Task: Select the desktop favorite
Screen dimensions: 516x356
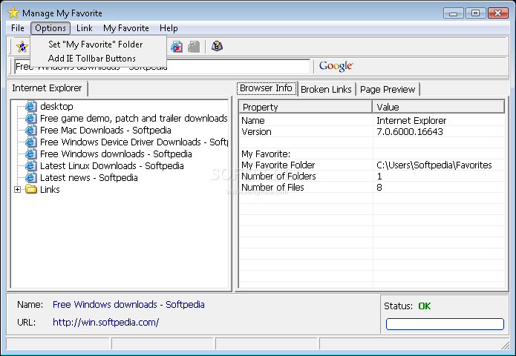Action: (x=56, y=106)
